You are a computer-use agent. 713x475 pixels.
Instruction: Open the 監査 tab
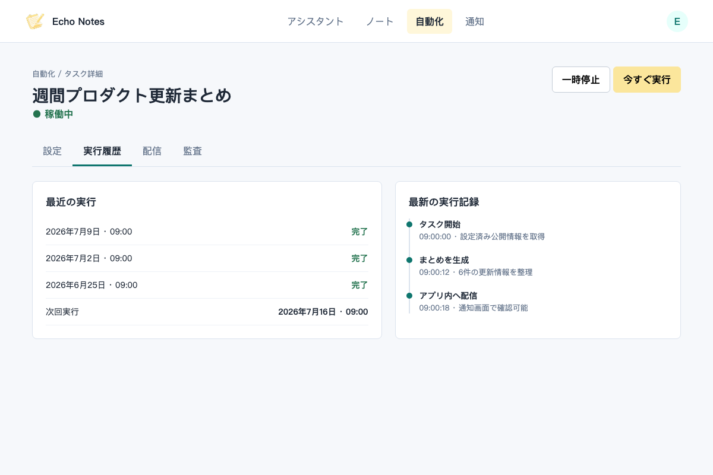coord(193,151)
